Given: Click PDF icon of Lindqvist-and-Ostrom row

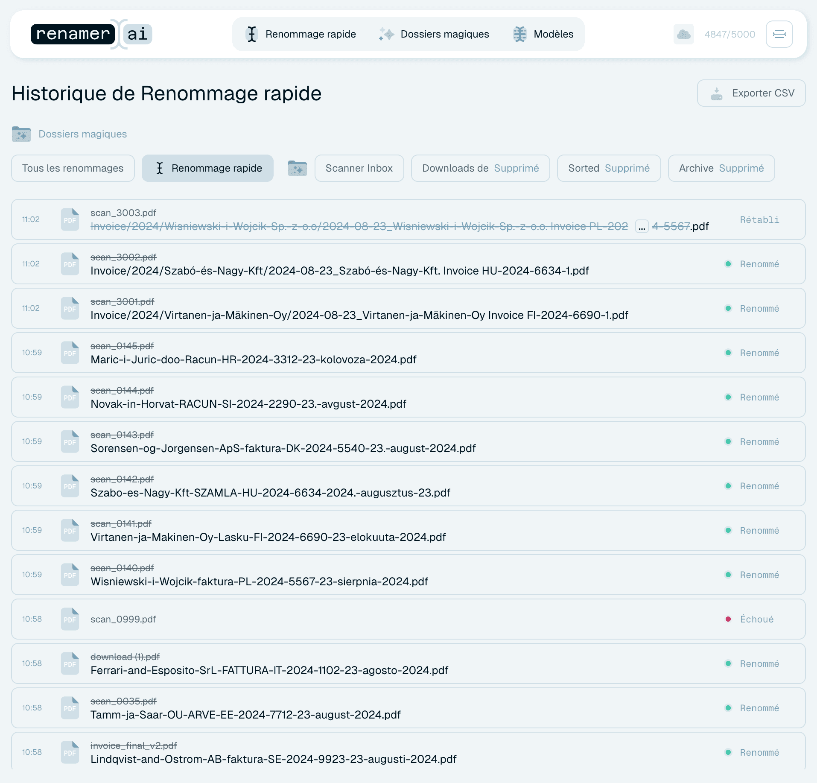Looking at the screenshot, I should click(70, 752).
